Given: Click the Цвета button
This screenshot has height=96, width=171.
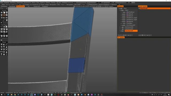Looking at the screenshot, I should click(133, 2).
